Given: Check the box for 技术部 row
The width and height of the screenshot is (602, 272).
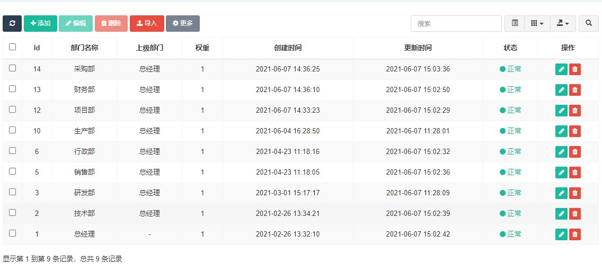Looking at the screenshot, I should point(12,212).
